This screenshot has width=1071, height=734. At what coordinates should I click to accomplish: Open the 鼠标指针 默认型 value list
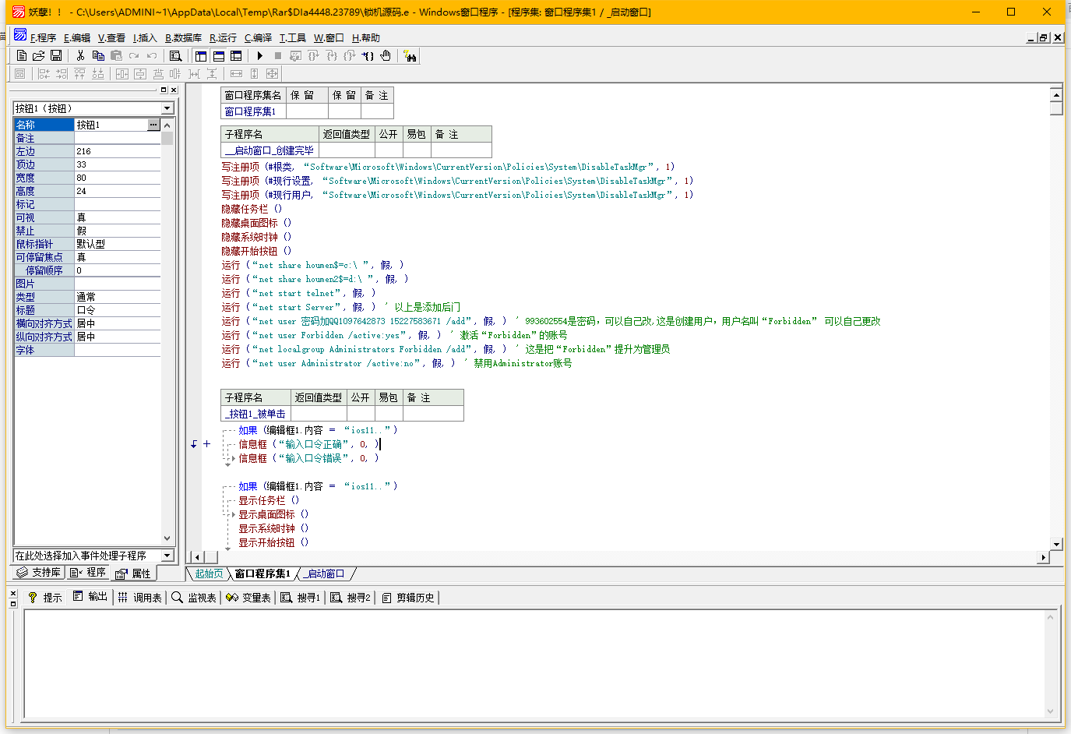coord(118,244)
